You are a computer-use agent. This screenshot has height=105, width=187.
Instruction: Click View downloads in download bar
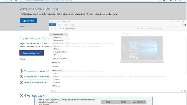click(x=139, y=102)
